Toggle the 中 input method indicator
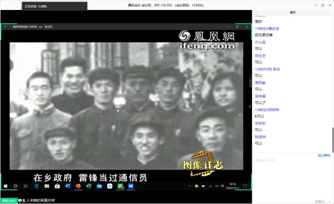 point(223,186)
